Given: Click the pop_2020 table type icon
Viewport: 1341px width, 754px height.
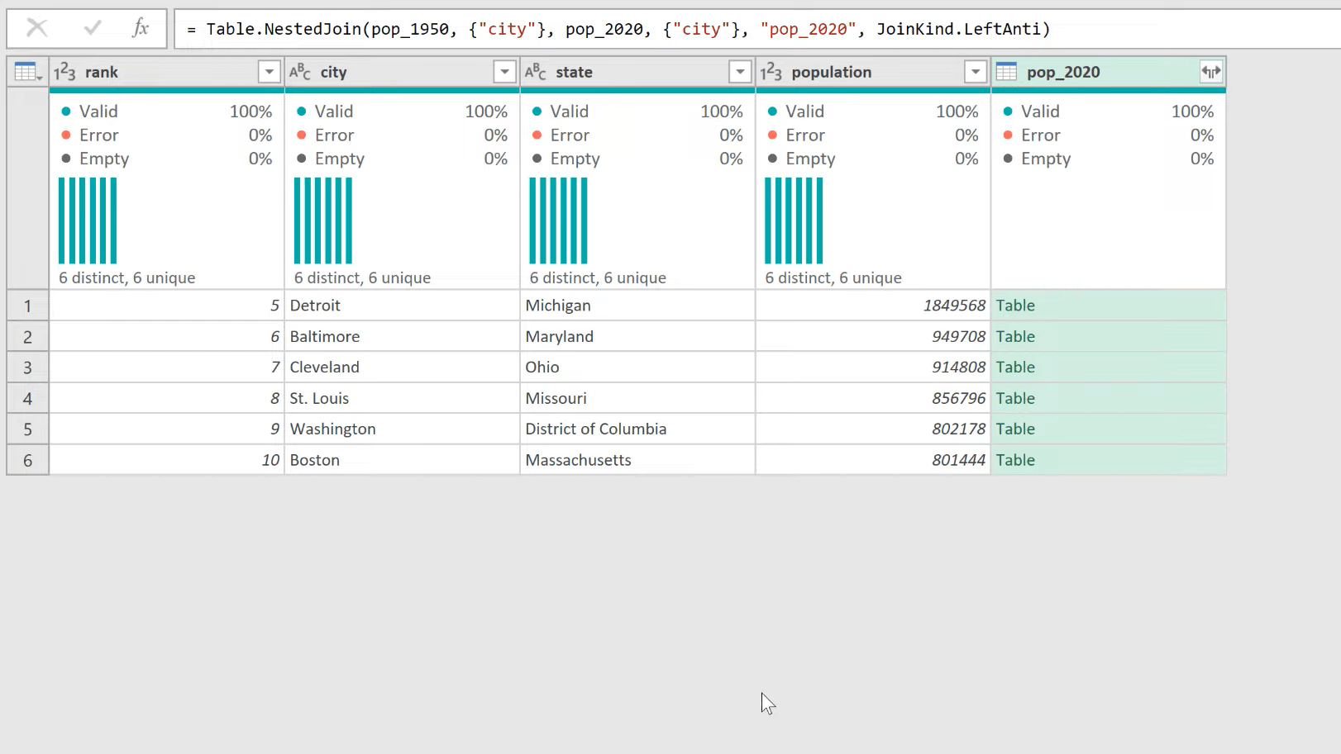Looking at the screenshot, I should [x=1006, y=72].
